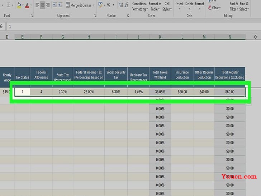Open the Borders tool icon

8,5
